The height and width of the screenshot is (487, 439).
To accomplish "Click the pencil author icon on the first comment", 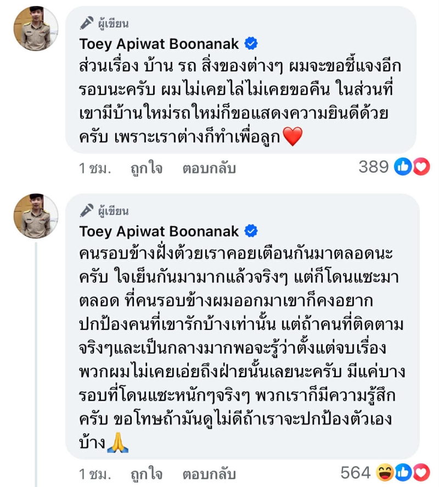I will [87, 23].
